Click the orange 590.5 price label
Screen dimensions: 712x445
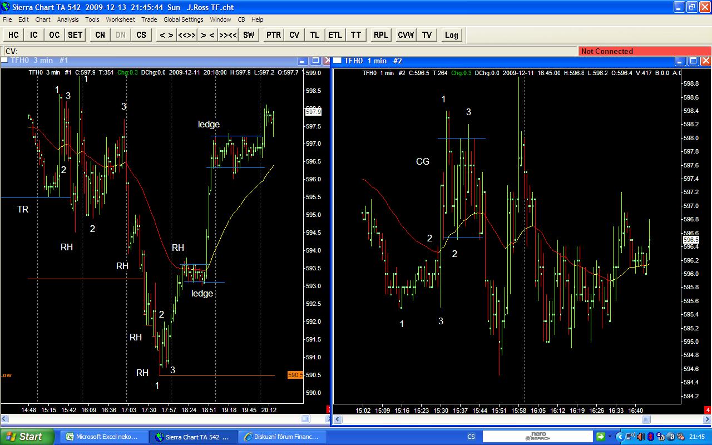pyautogui.click(x=295, y=375)
